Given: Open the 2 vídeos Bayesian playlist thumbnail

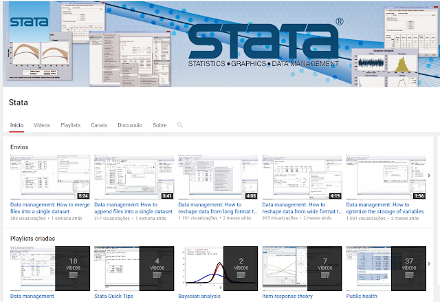Looking at the screenshot, I should (x=218, y=268).
